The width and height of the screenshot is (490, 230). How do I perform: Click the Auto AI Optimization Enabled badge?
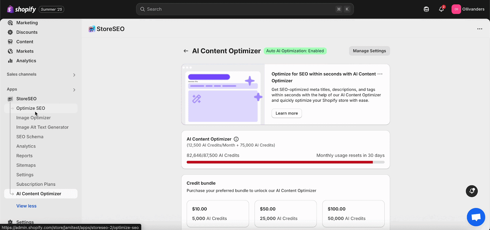295,51
